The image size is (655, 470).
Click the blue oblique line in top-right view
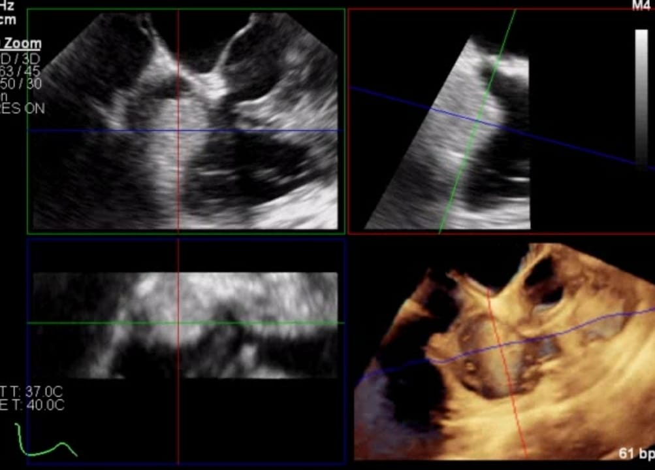(x=502, y=127)
